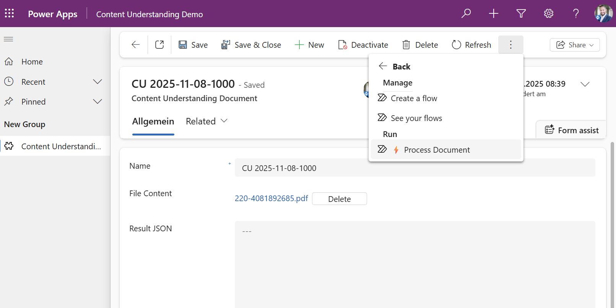The image size is (616, 308).
Task: Open the app launcher waffle grid
Action: [9, 14]
